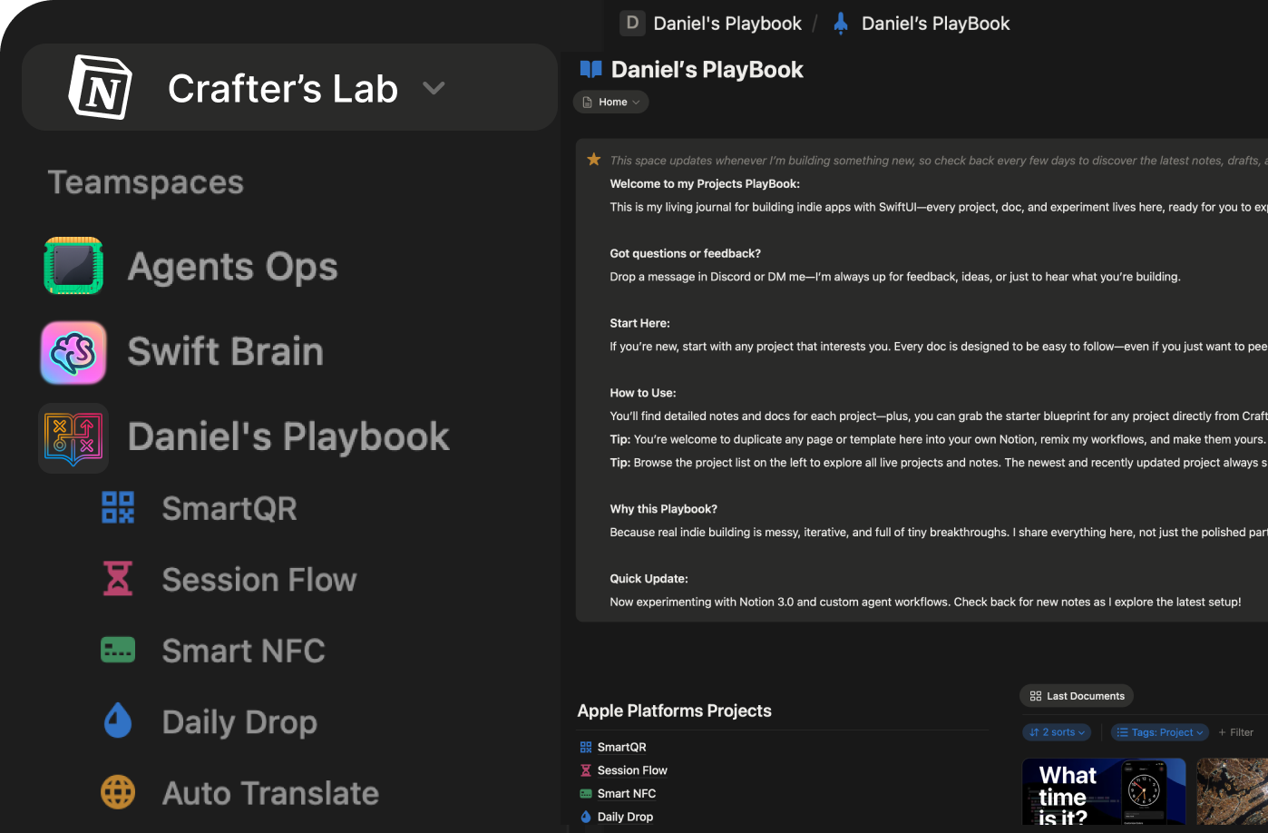This screenshot has height=833, width=1268.
Task: Click Daniel's Playbook teamspace icon
Action: [73, 437]
